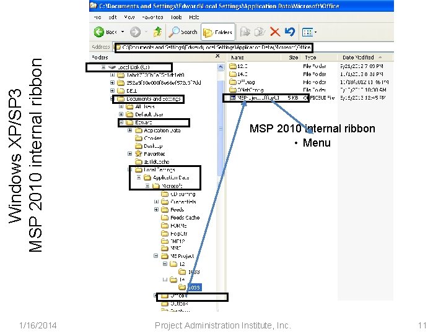Image resolution: width=446 pixels, height=334 pixels.
Task: Select the OFFDiag folder in file list
Action: tap(242, 82)
